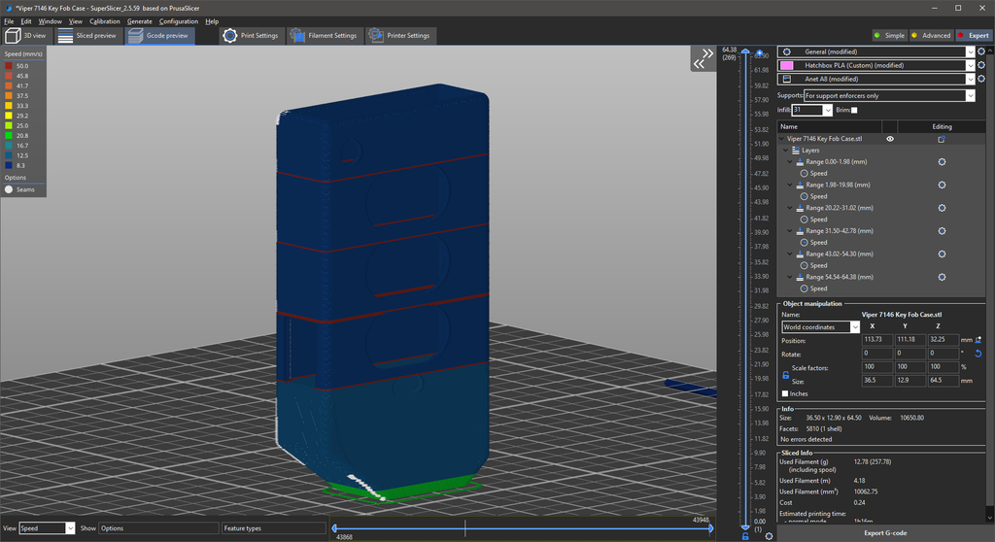
Task: Click the X position input field
Action: [x=876, y=340]
